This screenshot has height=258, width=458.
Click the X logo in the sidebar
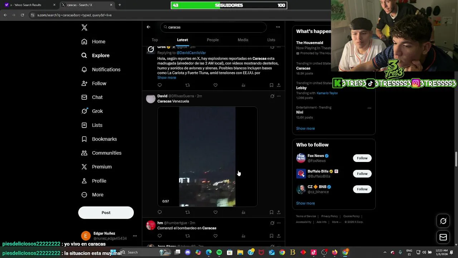(x=84, y=28)
